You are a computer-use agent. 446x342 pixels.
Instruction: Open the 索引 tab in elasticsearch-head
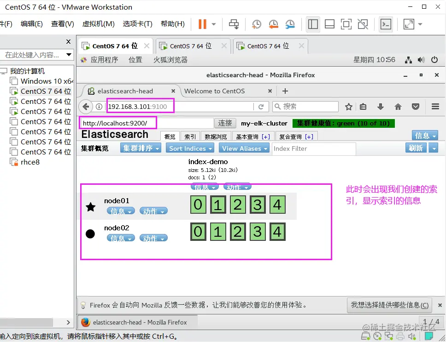190,137
